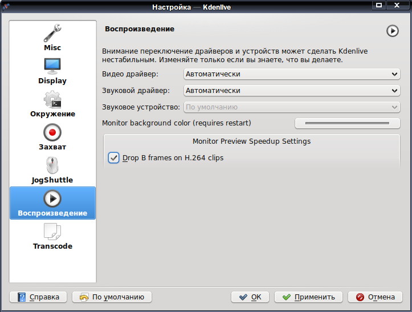The width and height of the screenshot is (412, 312).
Task: Confirm with the OK button
Action: coord(250,297)
